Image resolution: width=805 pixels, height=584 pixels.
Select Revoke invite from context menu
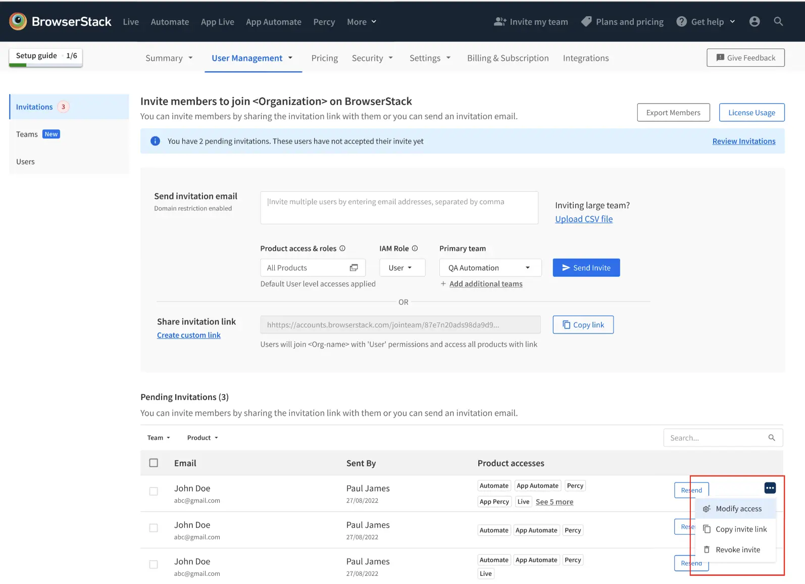pyautogui.click(x=737, y=550)
